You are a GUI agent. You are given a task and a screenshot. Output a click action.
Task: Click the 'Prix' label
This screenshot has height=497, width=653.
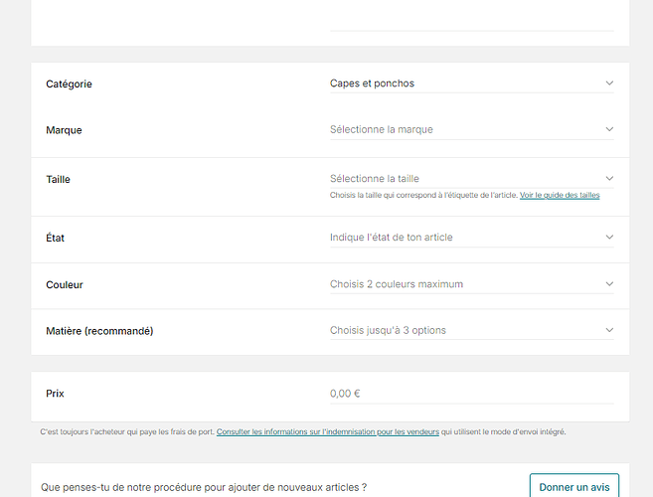tap(55, 394)
